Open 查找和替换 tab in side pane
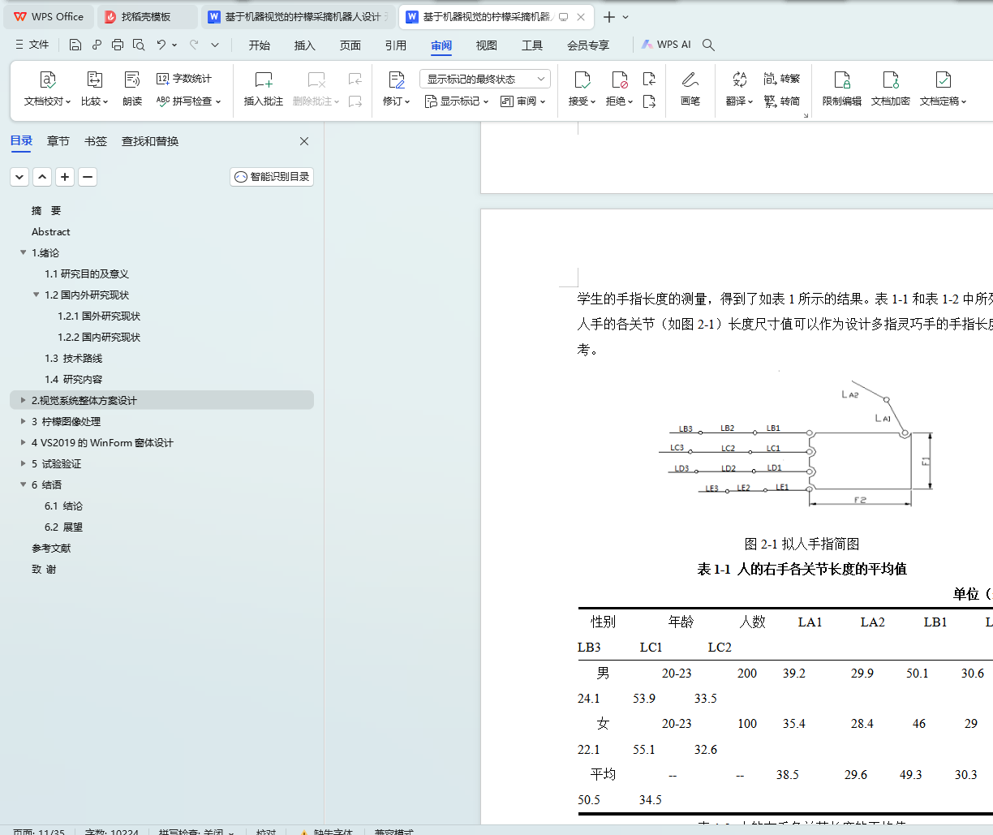This screenshot has height=835, width=993. (150, 141)
